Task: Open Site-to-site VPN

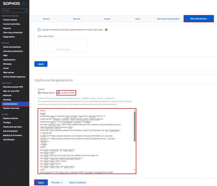Action: [x=11, y=91]
